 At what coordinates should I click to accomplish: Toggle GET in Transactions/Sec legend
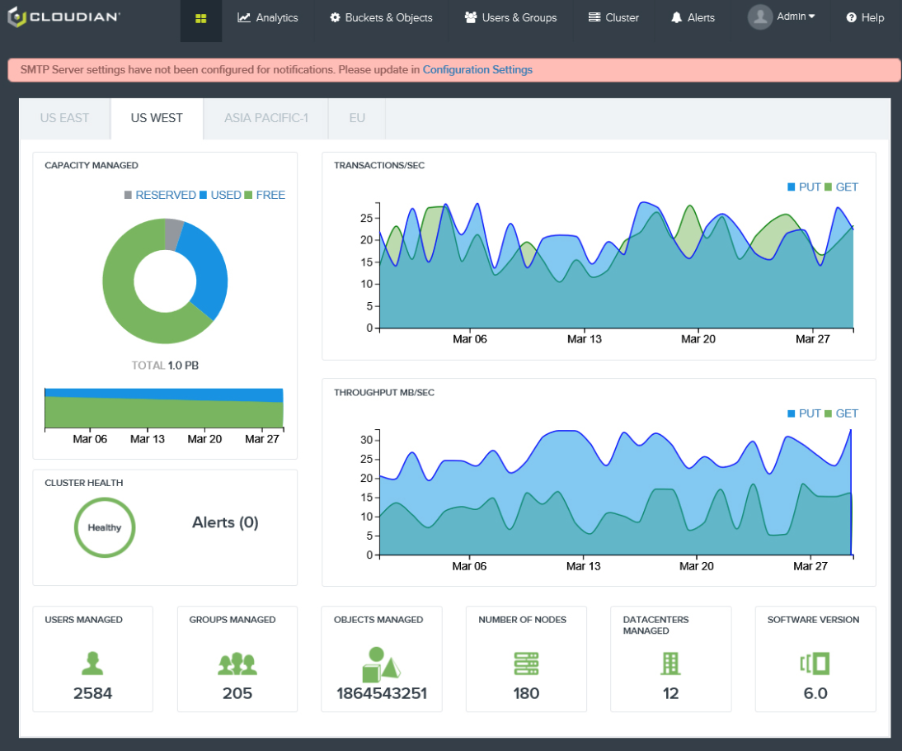841,187
